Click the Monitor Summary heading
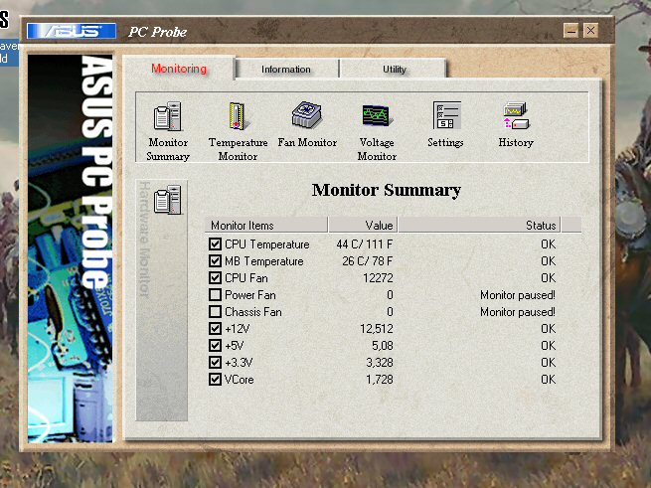The image size is (651, 488). point(386,190)
